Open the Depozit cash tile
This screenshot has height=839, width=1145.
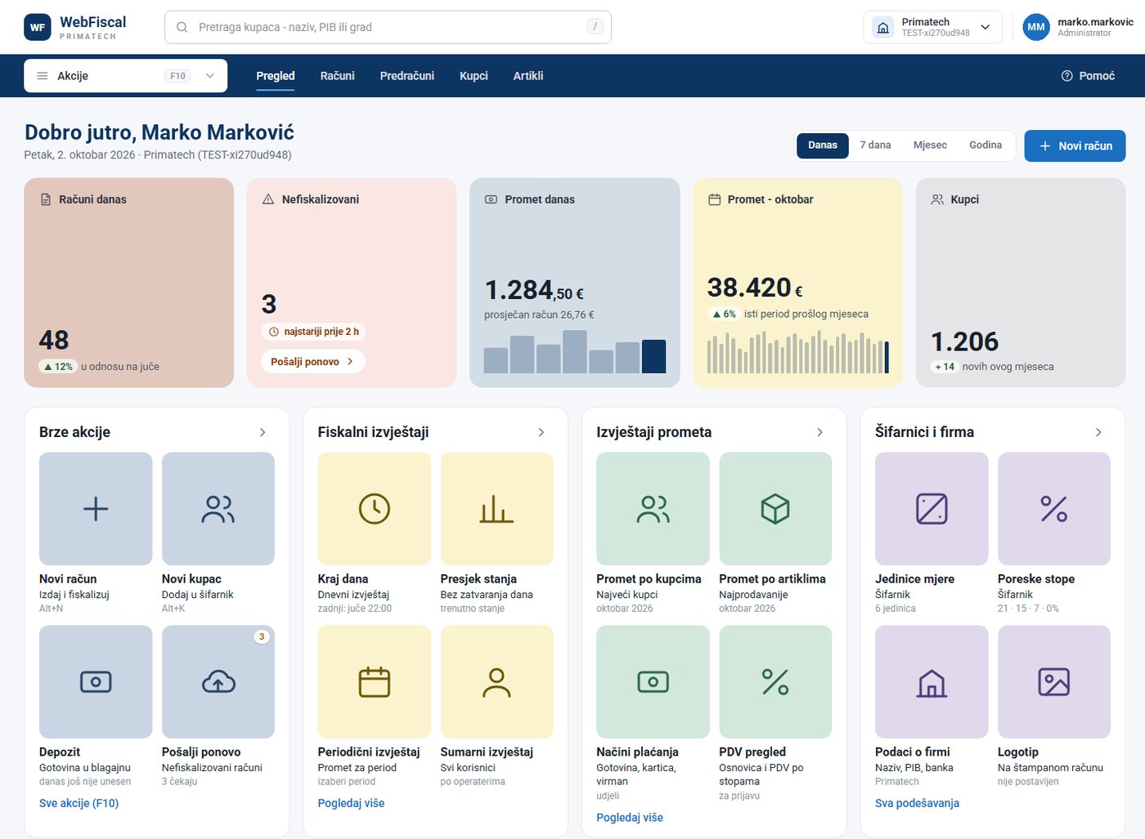96,682
